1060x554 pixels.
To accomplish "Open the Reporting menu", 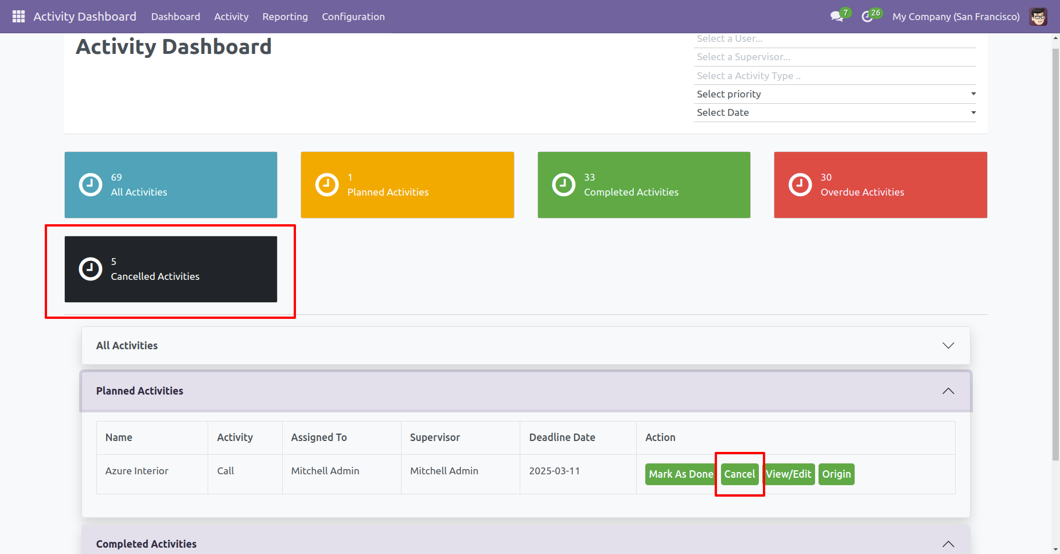I will coord(285,17).
